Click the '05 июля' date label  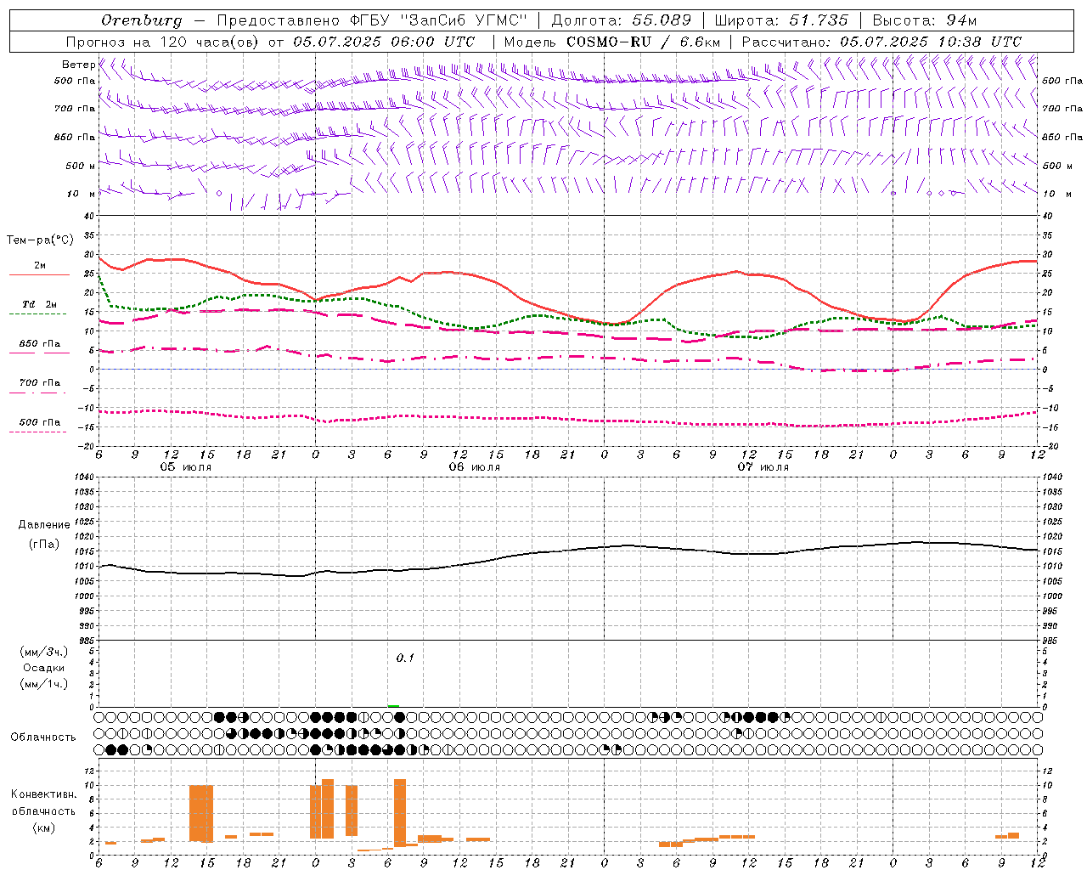186,467
